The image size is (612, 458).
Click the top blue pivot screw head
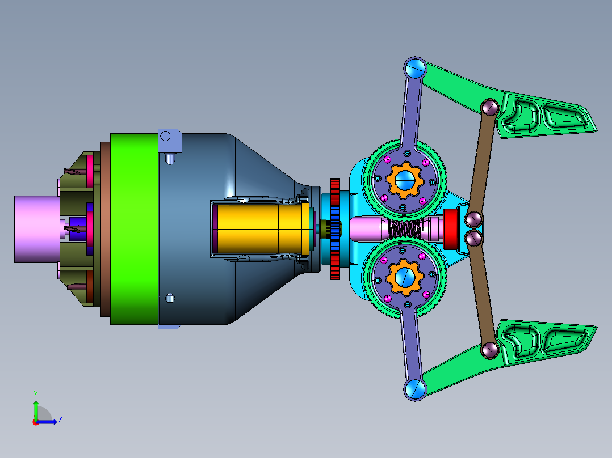click(415, 69)
